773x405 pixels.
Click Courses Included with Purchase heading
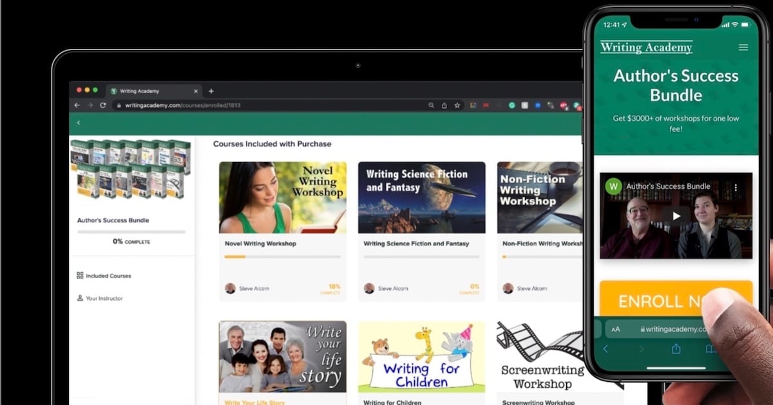[272, 144]
